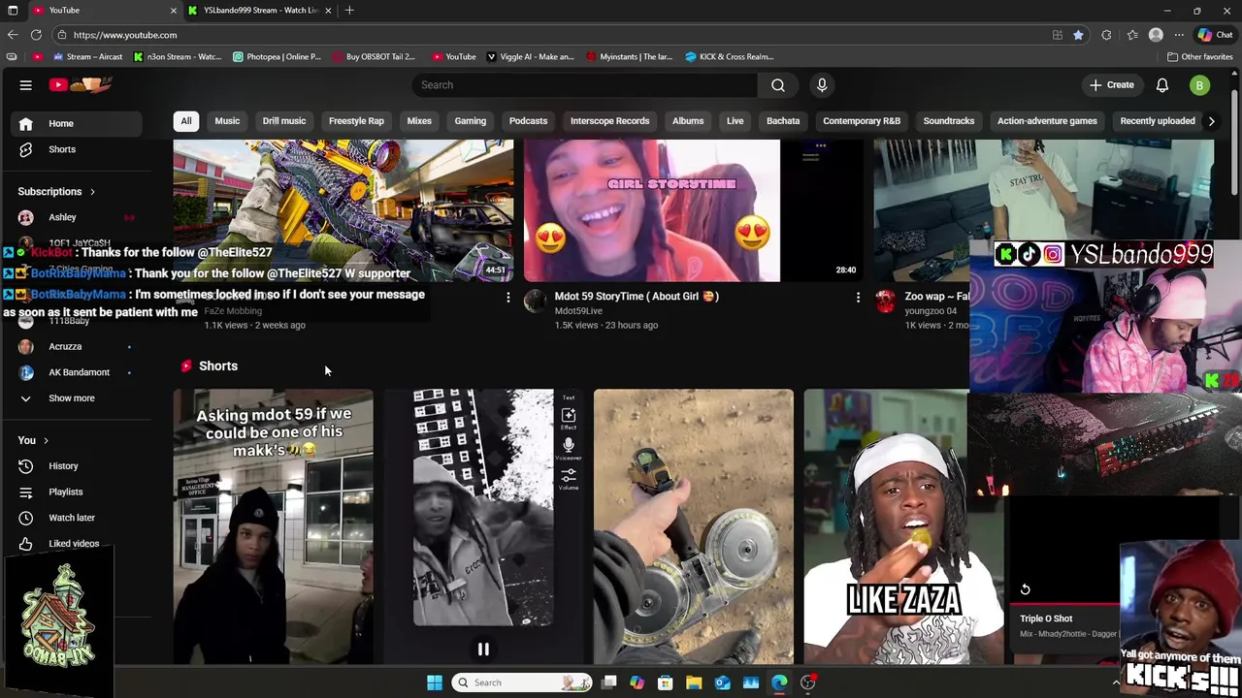Select the Recently uploaded chip
Viewport: 1242px width, 698px height.
1158,121
